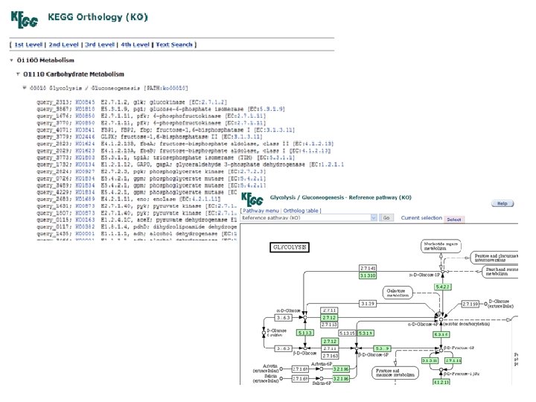Collapse the 00010 Glycolysis / Gluconeogenesis node

pyautogui.click(x=25, y=88)
